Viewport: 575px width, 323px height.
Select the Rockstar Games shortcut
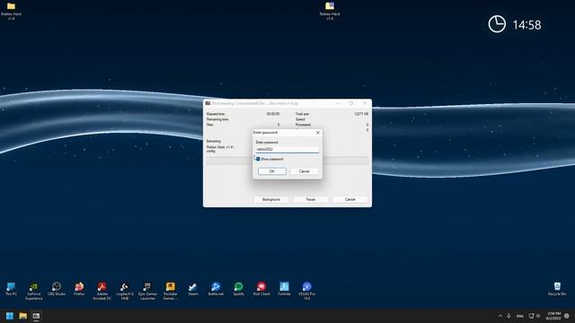click(x=170, y=291)
